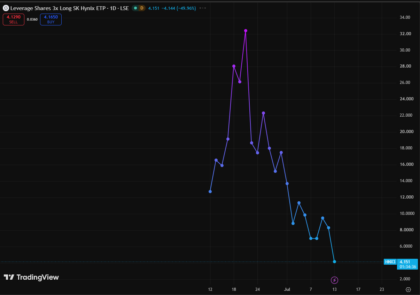The image size is (420, 295).
Task: Click the 2.000 price axis label
Action: coord(405,279)
